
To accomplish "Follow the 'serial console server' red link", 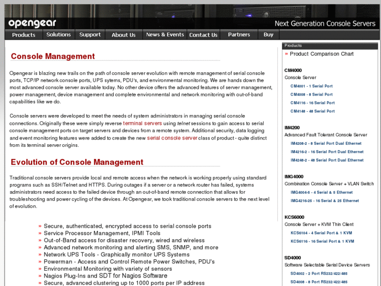I will tap(172, 138).
